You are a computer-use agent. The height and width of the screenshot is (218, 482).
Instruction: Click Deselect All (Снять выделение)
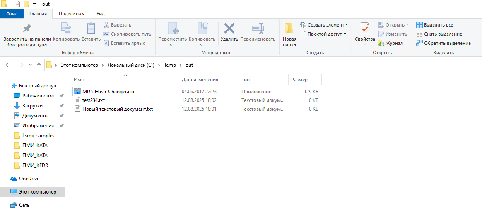[x=439, y=34]
